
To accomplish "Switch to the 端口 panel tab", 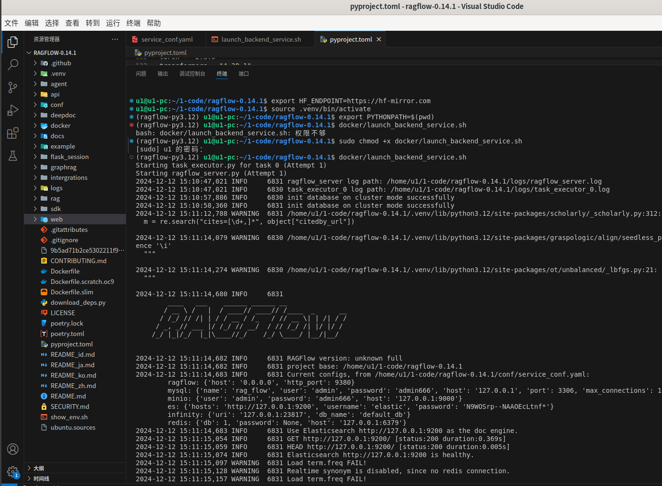I will [x=244, y=74].
